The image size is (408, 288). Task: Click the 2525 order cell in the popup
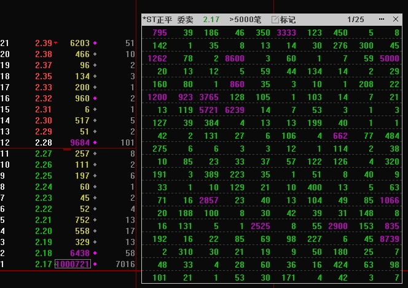pyautogui.click(x=261, y=226)
